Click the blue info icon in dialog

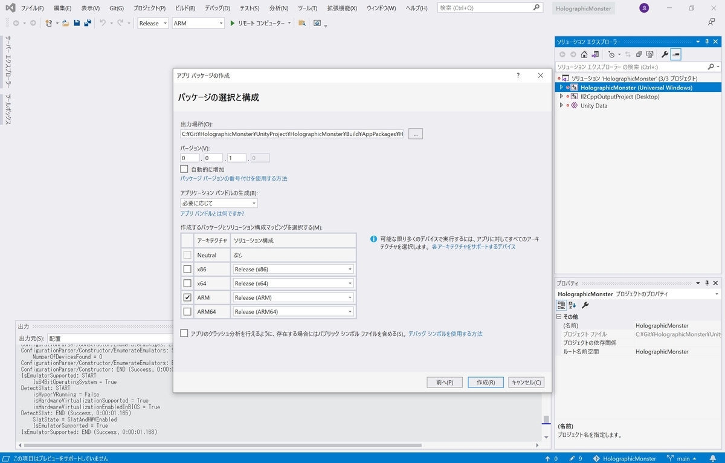[374, 239]
